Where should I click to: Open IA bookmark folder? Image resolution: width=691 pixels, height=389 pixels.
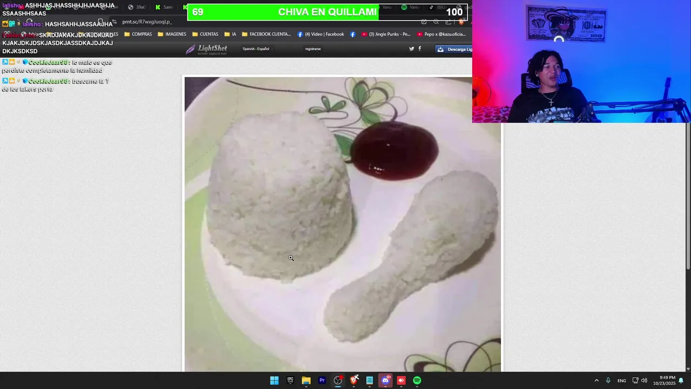click(x=231, y=34)
